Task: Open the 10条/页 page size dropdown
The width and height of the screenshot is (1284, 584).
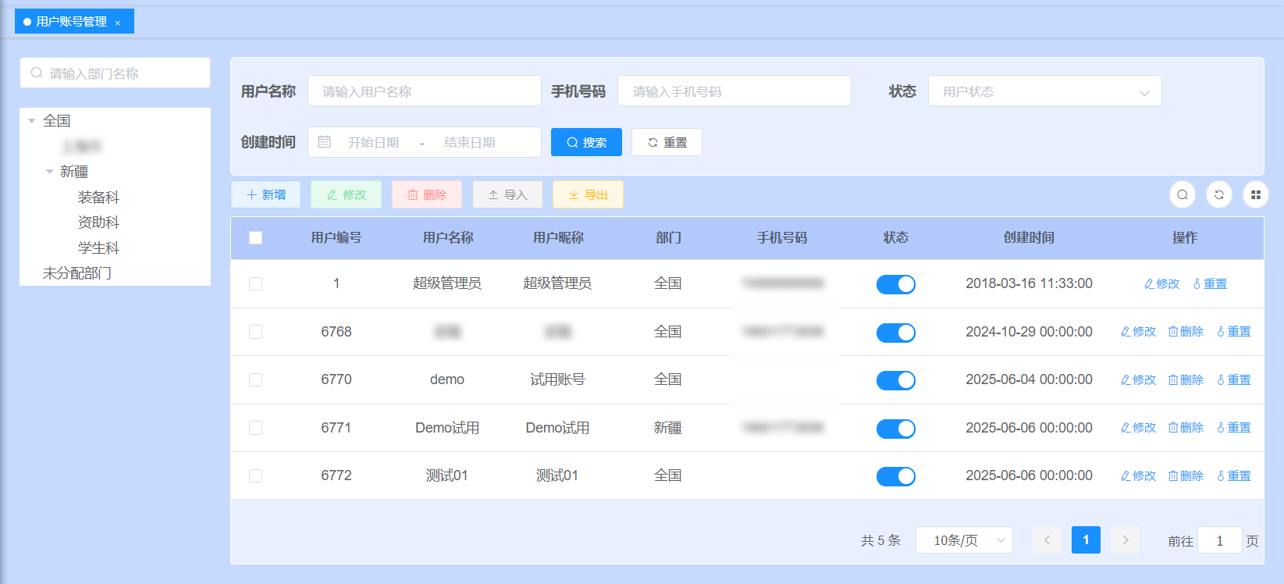Action: 963,540
